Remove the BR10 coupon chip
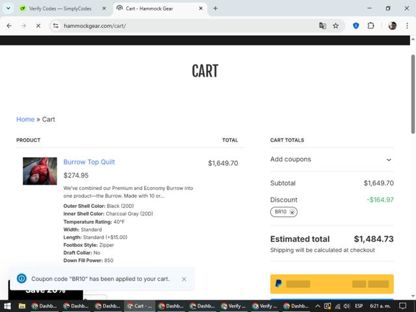This screenshot has width=416, height=312. click(x=292, y=213)
